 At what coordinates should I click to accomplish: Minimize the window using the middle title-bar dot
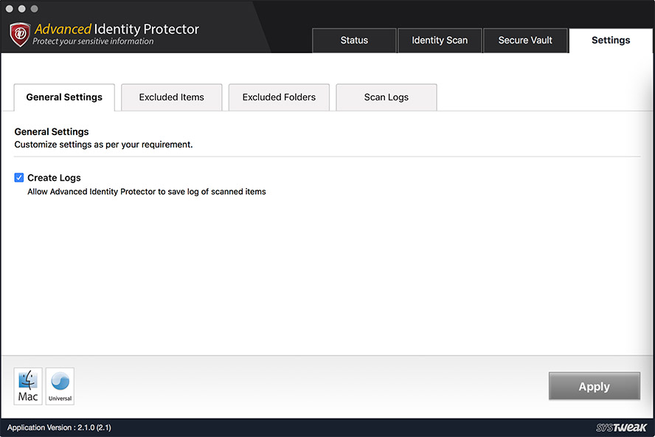pyautogui.click(x=21, y=9)
